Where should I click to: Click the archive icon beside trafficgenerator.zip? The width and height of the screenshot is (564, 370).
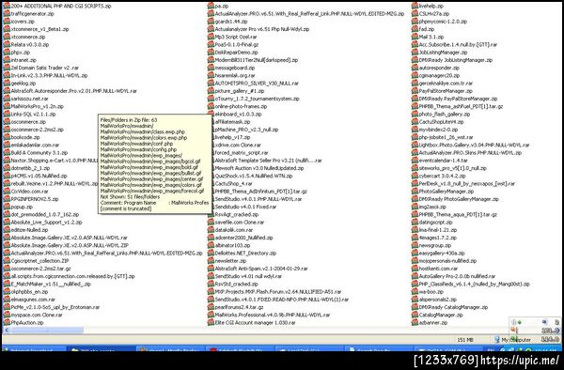click(7, 14)
